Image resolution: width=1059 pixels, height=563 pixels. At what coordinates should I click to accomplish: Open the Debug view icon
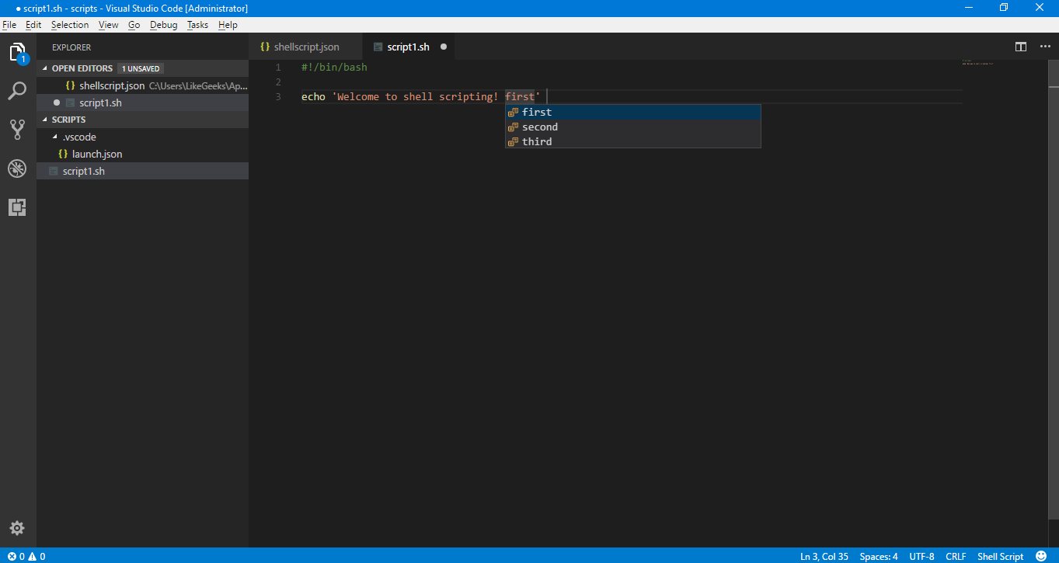coord(17,169)
